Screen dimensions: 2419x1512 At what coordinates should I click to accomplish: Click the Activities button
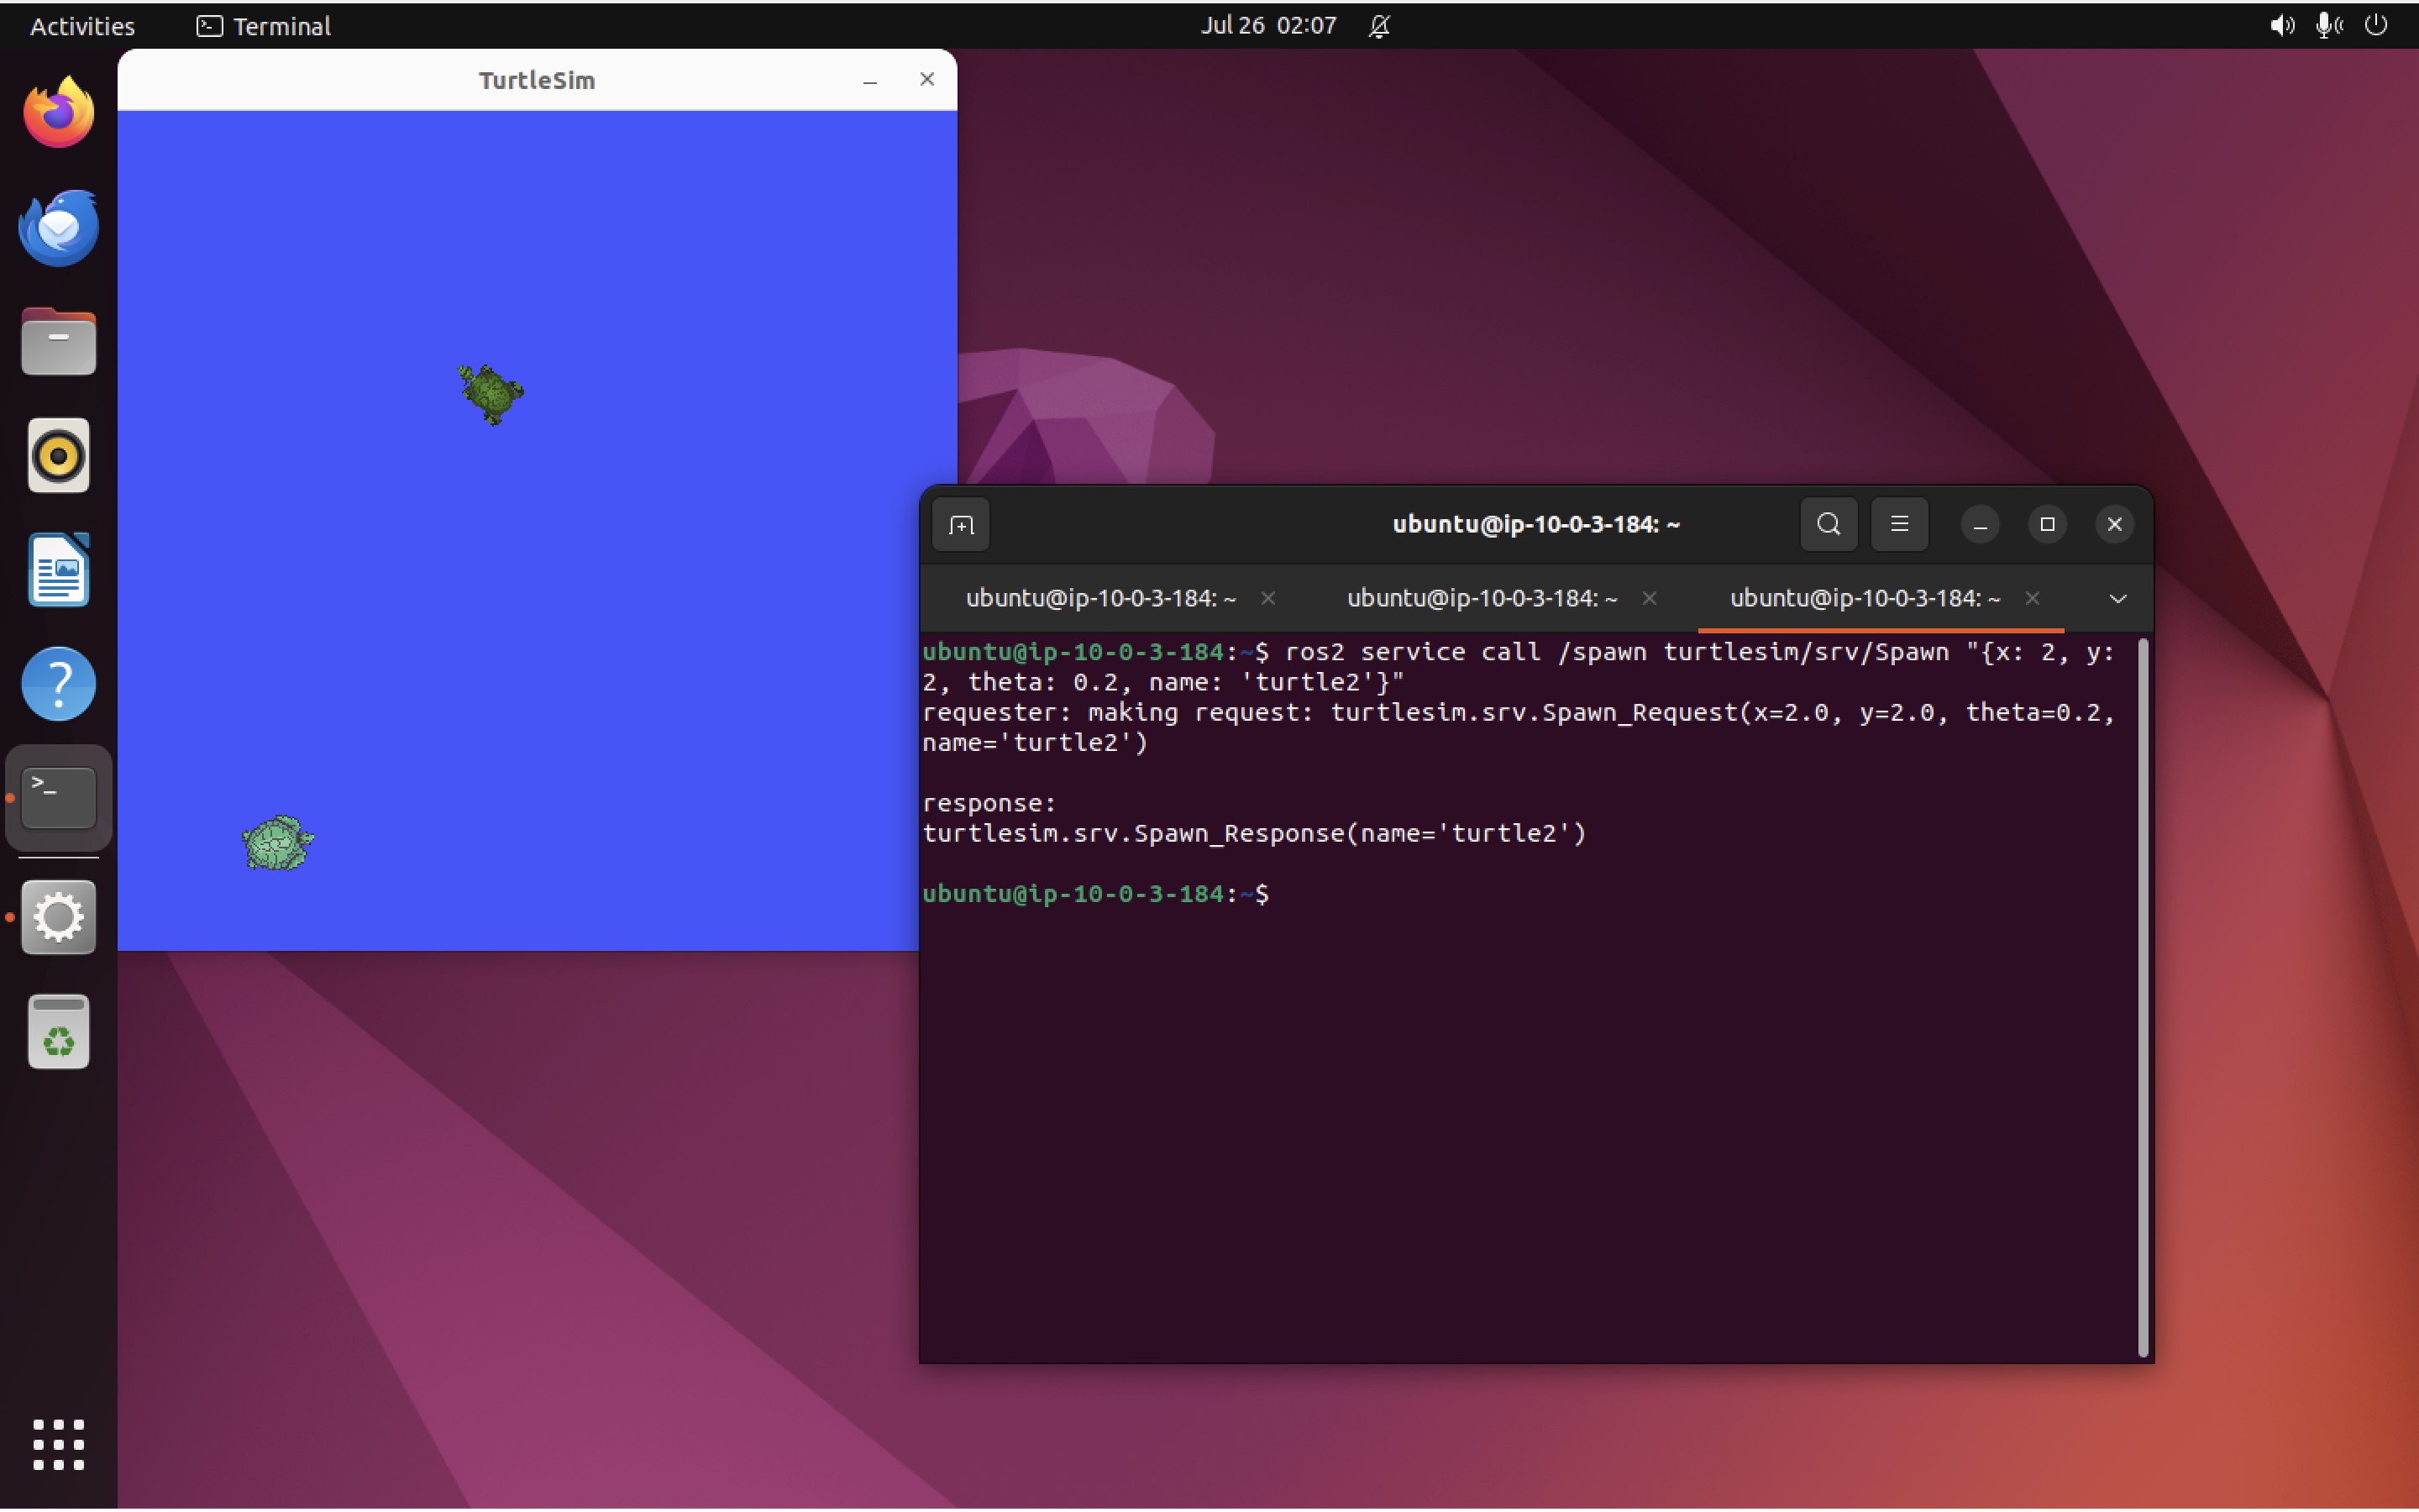[82, 26]
